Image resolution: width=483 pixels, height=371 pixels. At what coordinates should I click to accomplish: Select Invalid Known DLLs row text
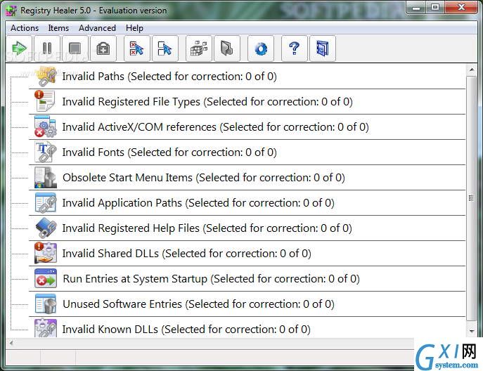(186, 329)
